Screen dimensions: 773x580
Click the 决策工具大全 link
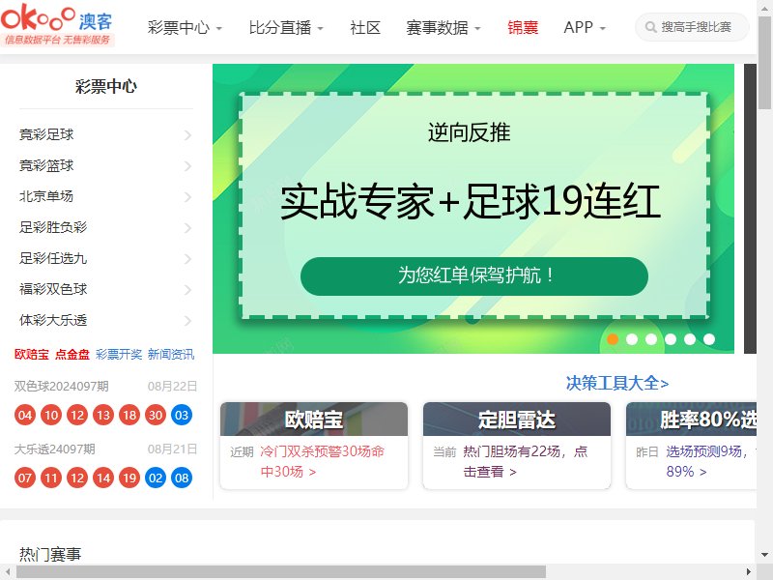[x=617, y=383]
